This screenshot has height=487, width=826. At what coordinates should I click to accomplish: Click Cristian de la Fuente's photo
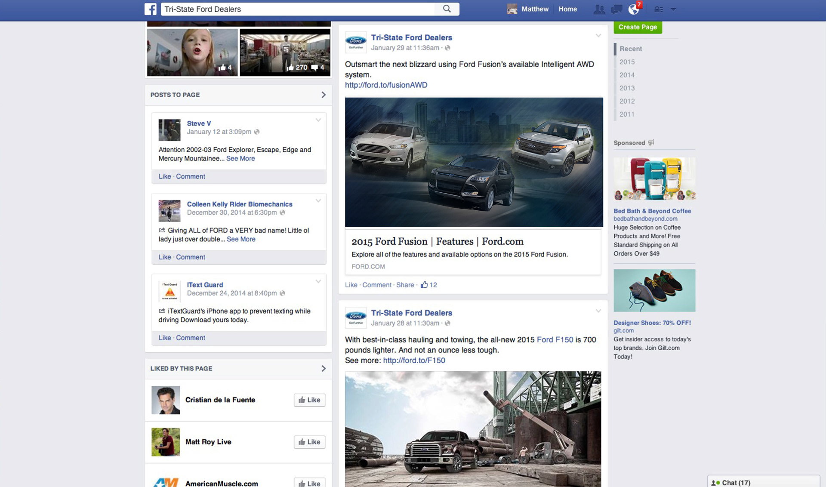[x=166, y=400]
